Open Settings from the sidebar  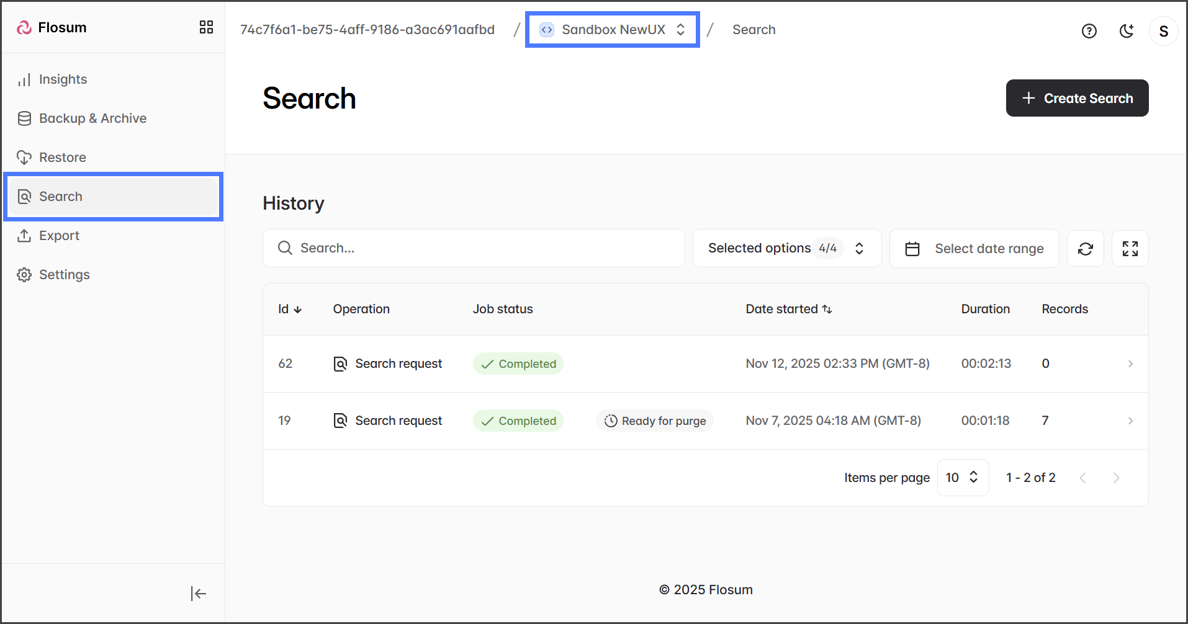(x=64, y=275)
